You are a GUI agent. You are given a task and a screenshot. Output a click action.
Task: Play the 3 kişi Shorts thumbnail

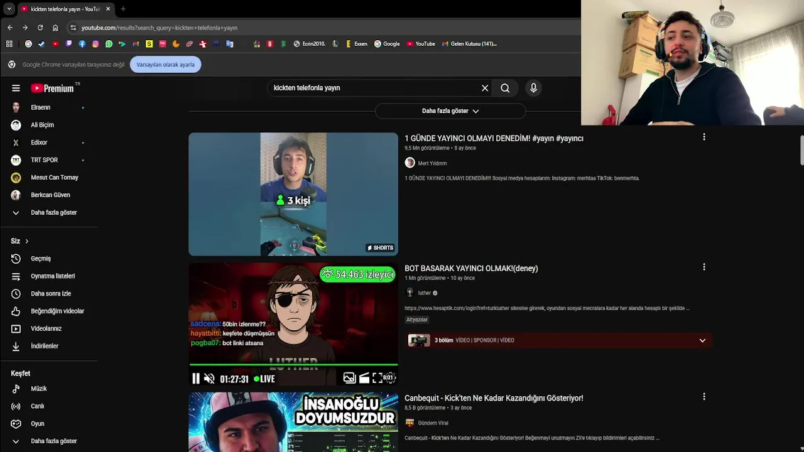pos(293,194)
